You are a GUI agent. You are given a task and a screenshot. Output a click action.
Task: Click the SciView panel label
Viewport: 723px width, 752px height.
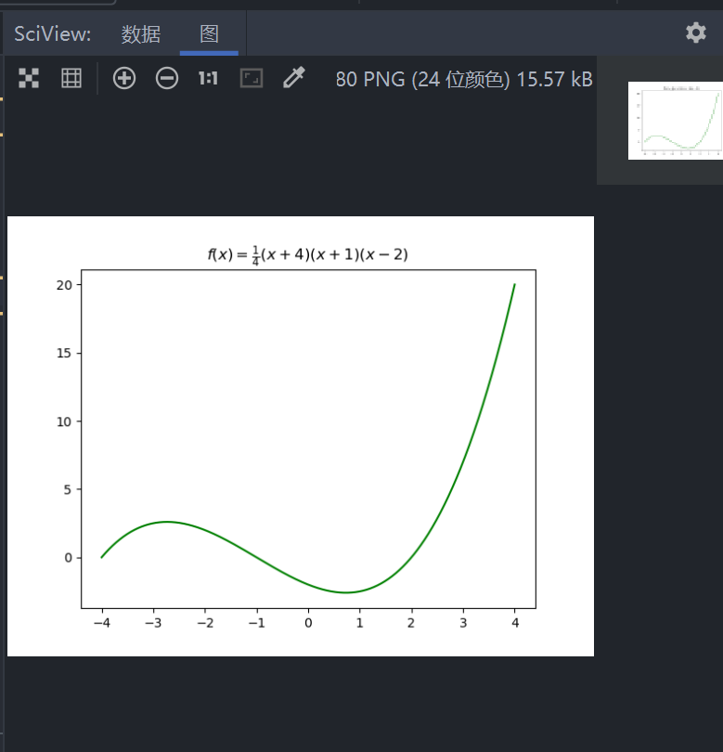point(53,34)
